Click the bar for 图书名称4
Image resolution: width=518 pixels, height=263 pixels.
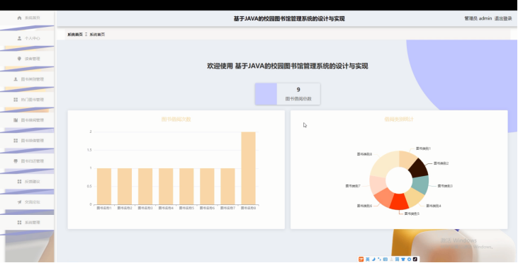(166, 186)
